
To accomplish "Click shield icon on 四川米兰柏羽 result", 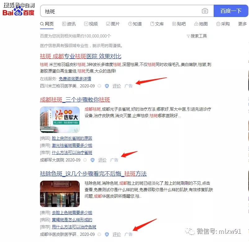I will tap(107, 86).
